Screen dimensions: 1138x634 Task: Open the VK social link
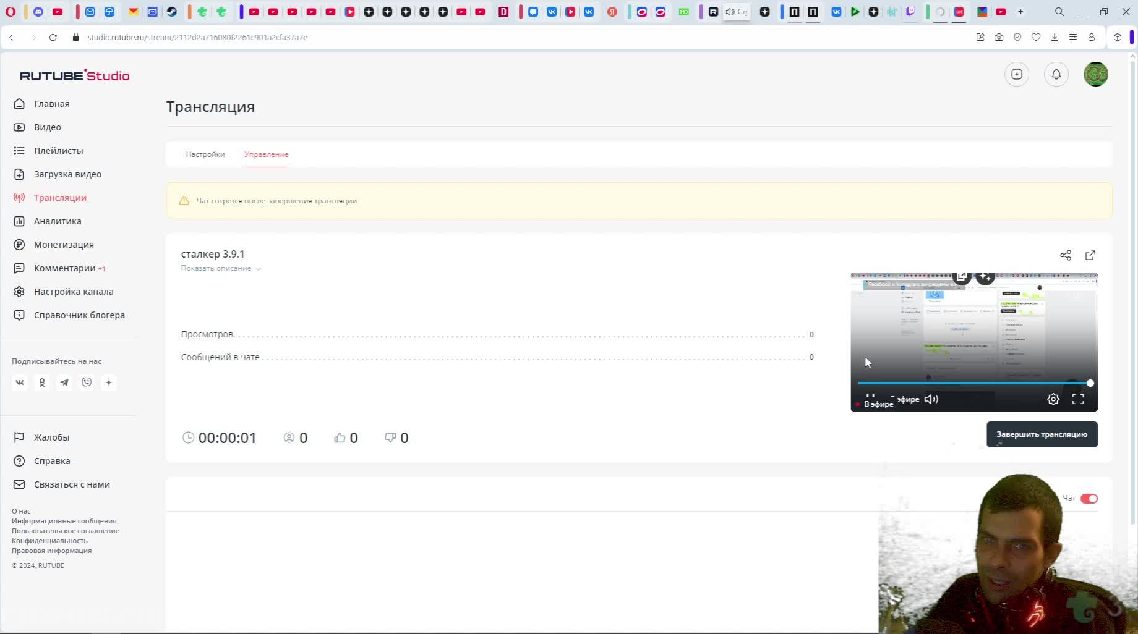[x=20, y=383]
